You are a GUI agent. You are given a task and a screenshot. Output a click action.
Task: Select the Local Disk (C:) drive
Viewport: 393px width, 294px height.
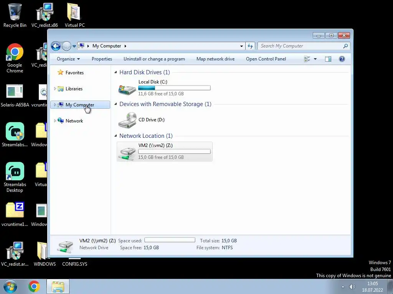164,88
